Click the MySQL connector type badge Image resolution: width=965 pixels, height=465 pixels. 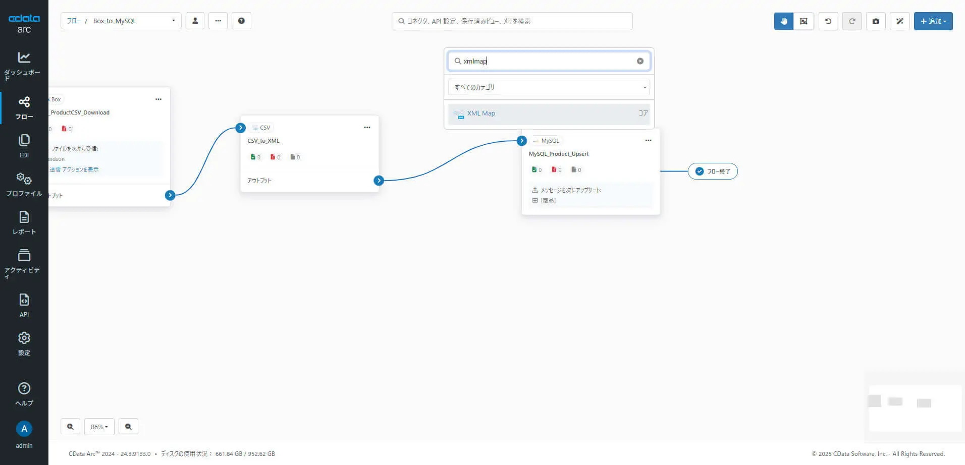[x=547, y=141]
